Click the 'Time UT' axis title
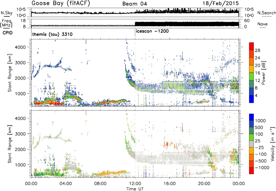This screenshot has height=191, width=276. coord(135,189)
